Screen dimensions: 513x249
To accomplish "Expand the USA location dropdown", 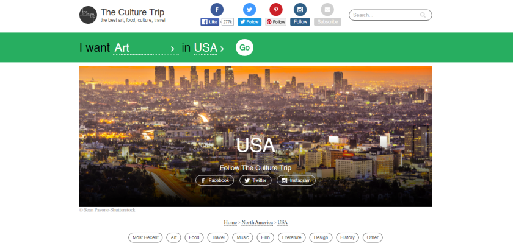I will [209, 48].
